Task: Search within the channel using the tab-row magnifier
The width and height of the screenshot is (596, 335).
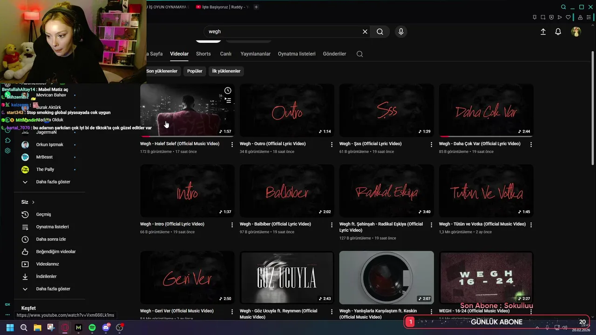Action: 359,54
